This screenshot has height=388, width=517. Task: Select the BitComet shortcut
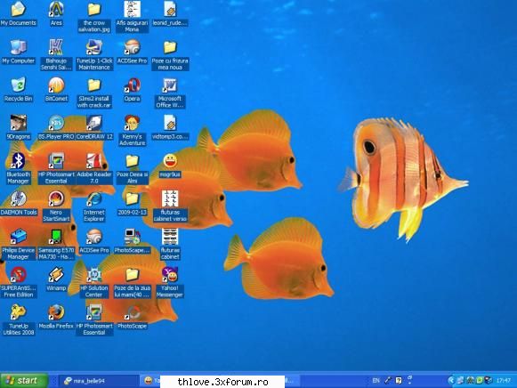point(56,89)
